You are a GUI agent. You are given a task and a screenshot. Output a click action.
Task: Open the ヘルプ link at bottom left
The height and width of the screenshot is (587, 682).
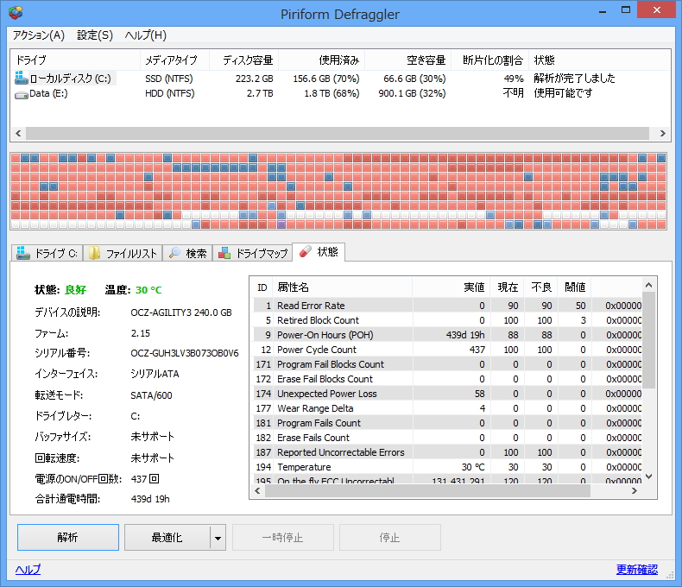(x=28, y=570)
